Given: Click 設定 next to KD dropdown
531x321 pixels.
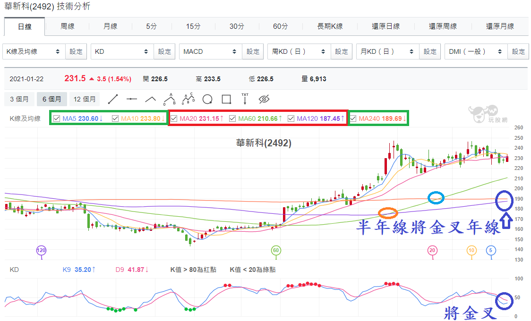Looking at the screenshot, I should tap(164, 51).
